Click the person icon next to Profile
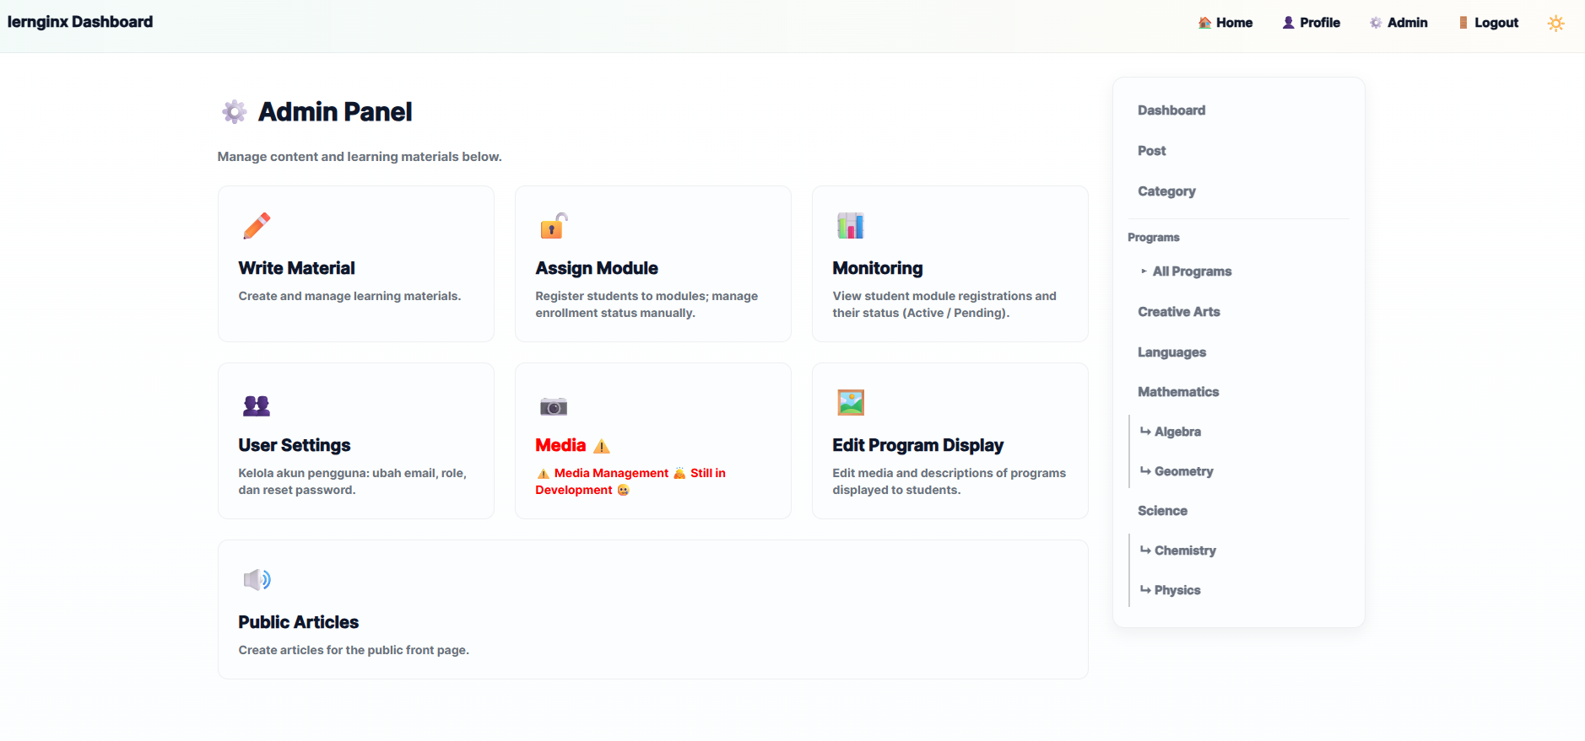1585x741 pixels. click(x=1289, y=23)
